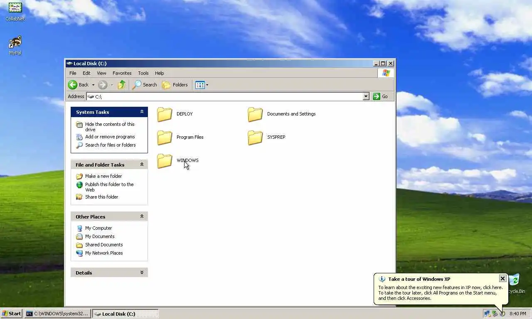Screen dimensions: 532x319
Task: Click the Forward arrow icon
Action: (x=103, y=85)
